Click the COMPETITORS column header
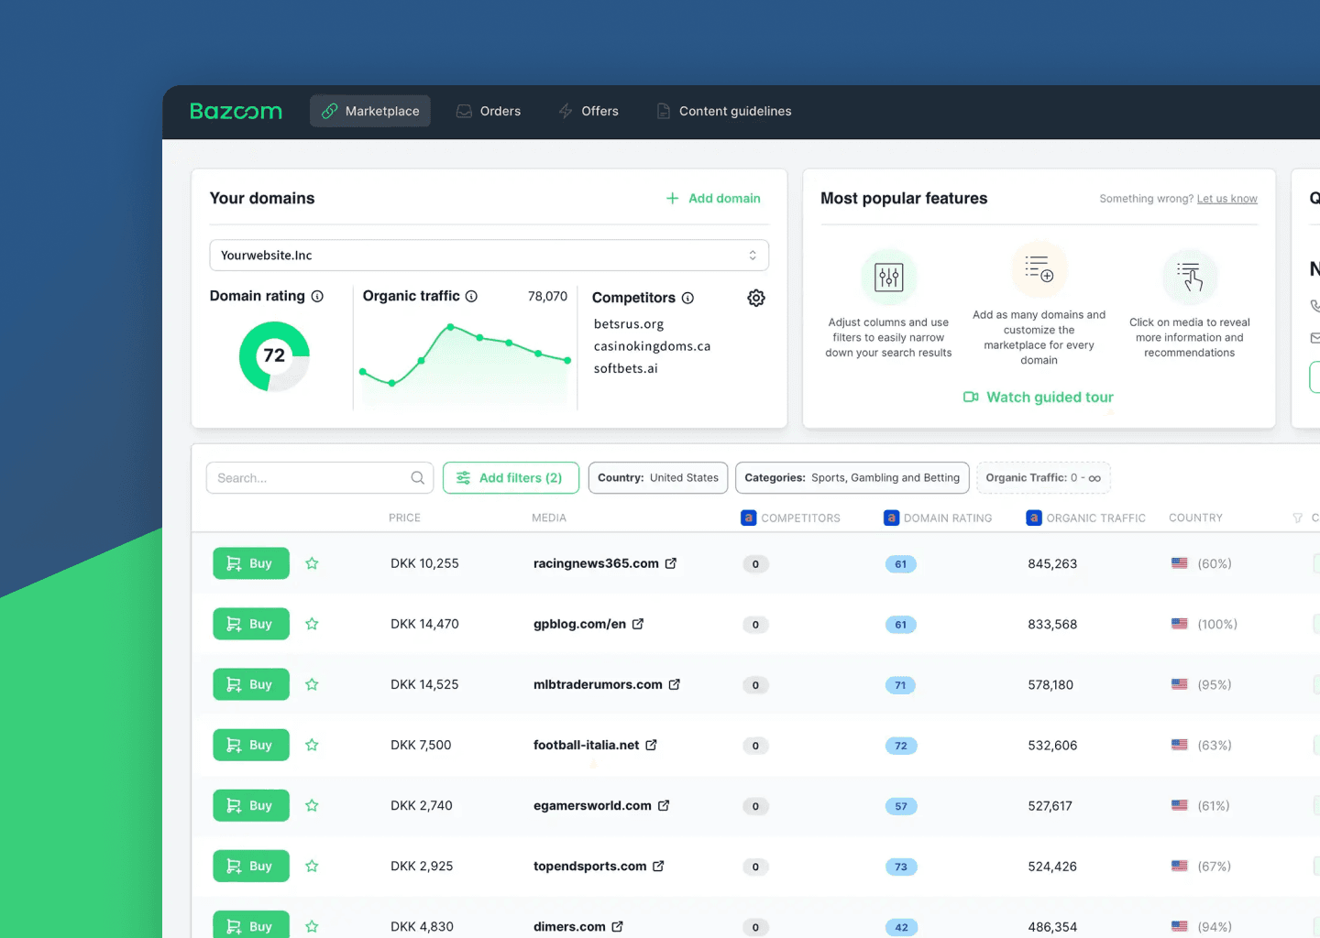Viewport: 1320px width, 938px height. (790, 518)
